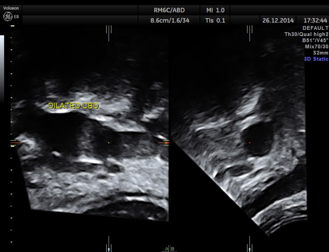Select the green A plane label
Image resolution: width=329 pixels, height=252 pixels.
(x=167, y=249)
